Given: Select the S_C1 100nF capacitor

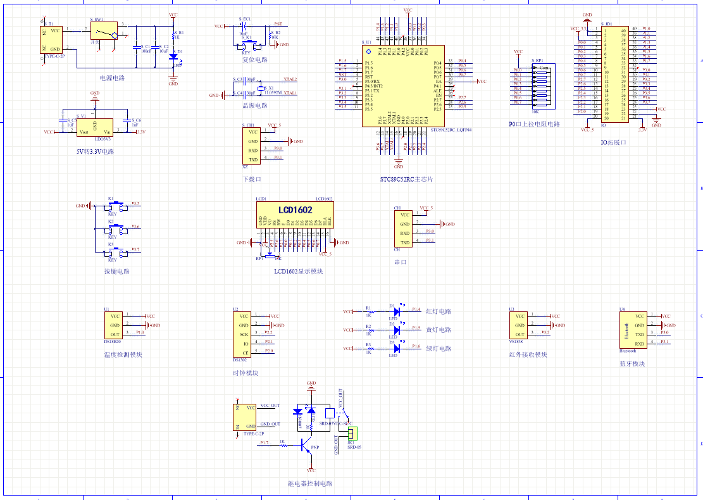Looking at the screenshot, I should pos(136,46).
